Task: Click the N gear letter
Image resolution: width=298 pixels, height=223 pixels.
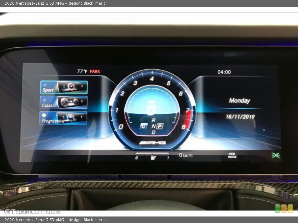Action: (x=154, y=126)
